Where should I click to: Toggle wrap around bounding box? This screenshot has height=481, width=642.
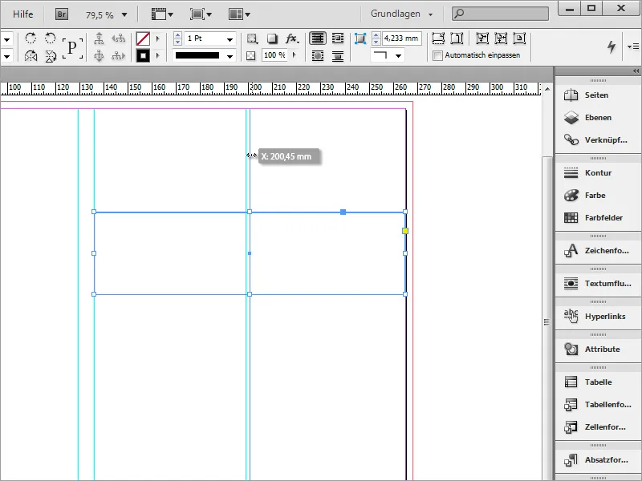pyautogui.click(x=338, y=38)
